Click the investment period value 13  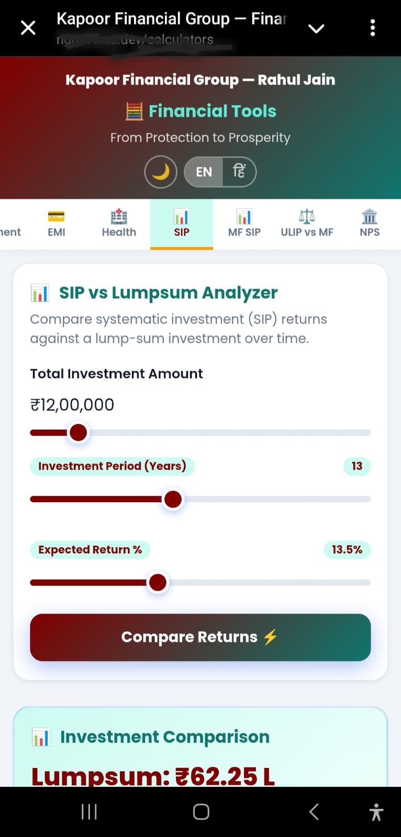(357, 466)
